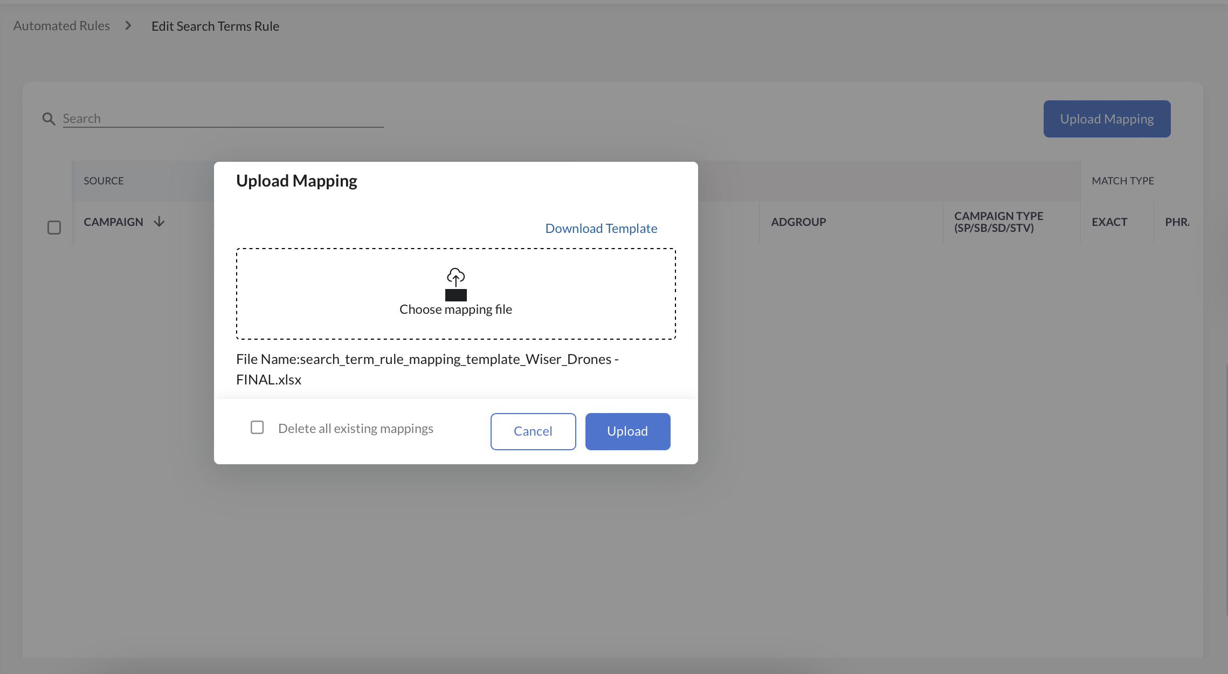Viewport: 1228px width, 674px height.
Task: Click the cloud upload icon
Action: [x=456, y=277]
